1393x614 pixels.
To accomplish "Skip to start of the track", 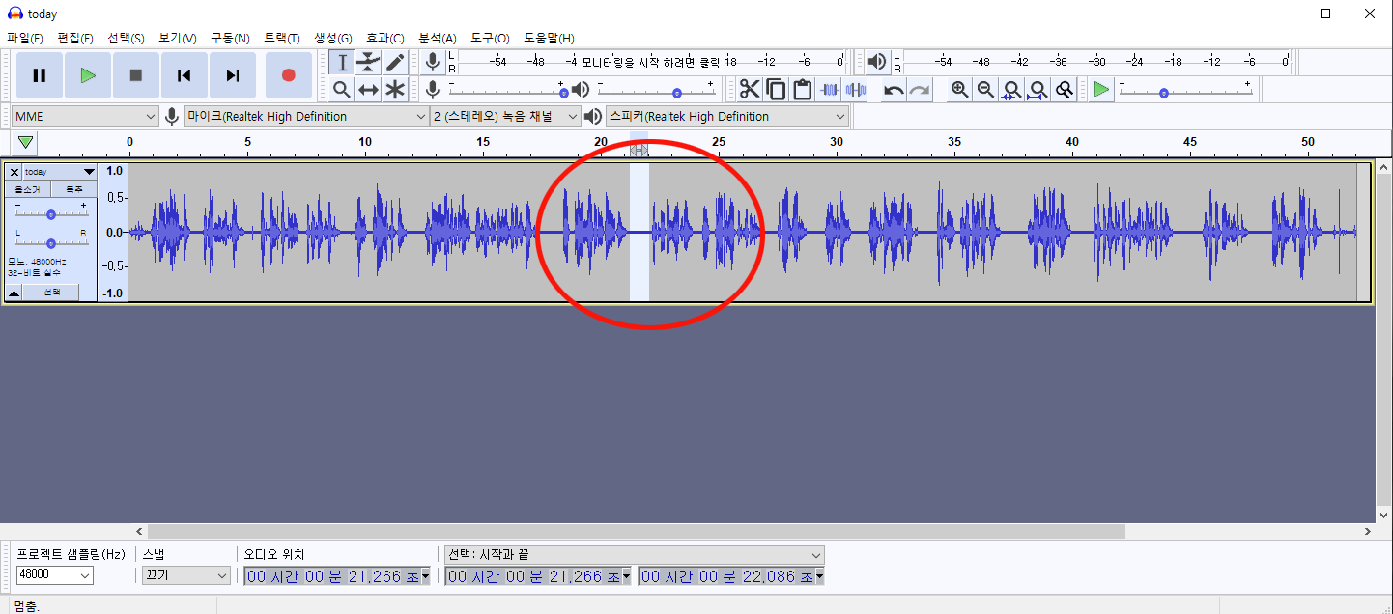I will (x=185, y=75).
